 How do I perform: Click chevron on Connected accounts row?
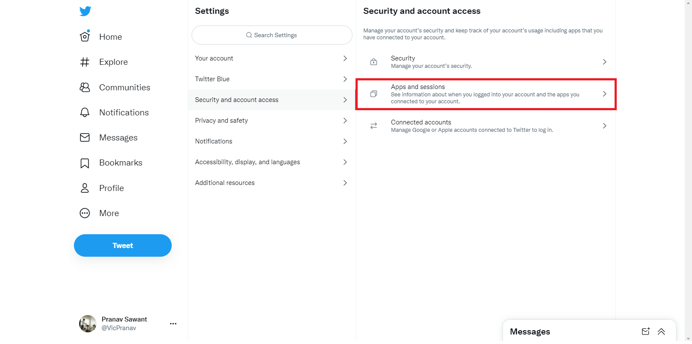point(605,126)
